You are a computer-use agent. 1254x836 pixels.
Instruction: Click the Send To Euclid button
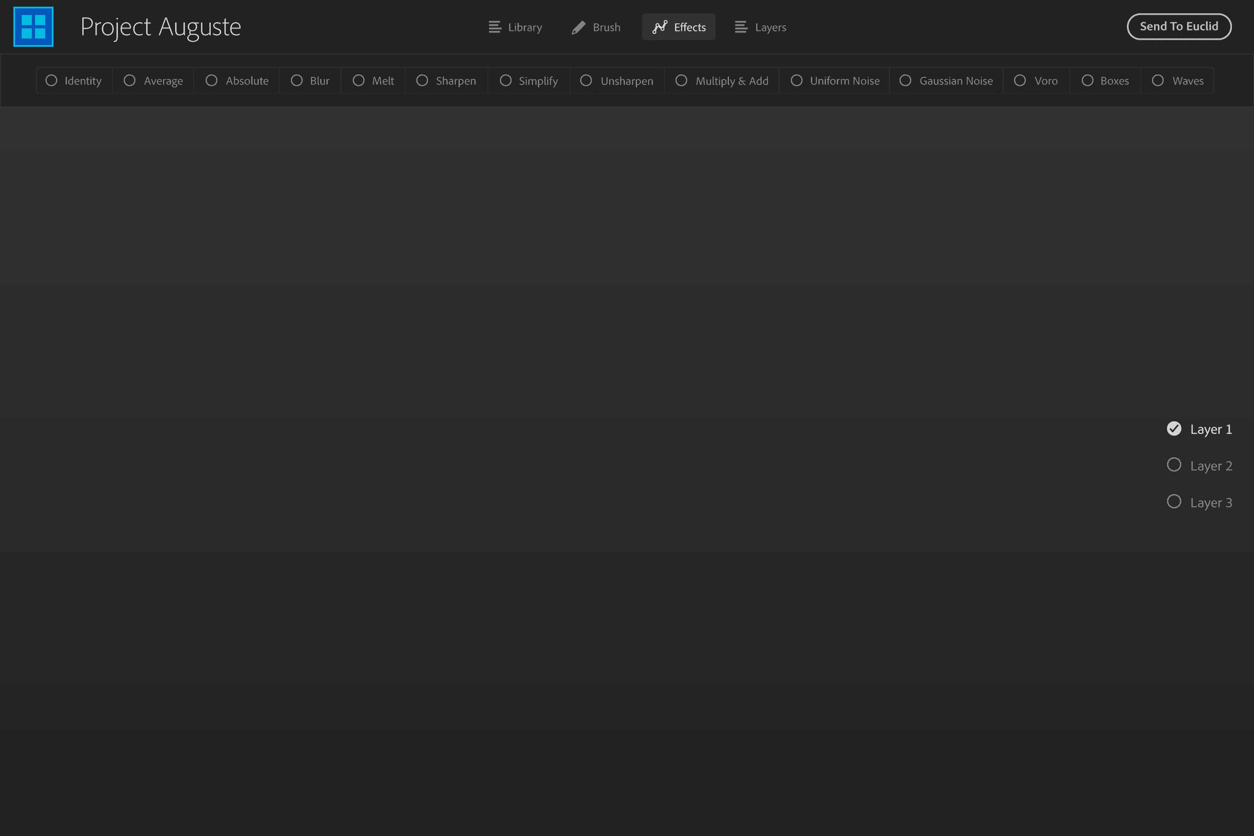click(x=1179, y=26)
